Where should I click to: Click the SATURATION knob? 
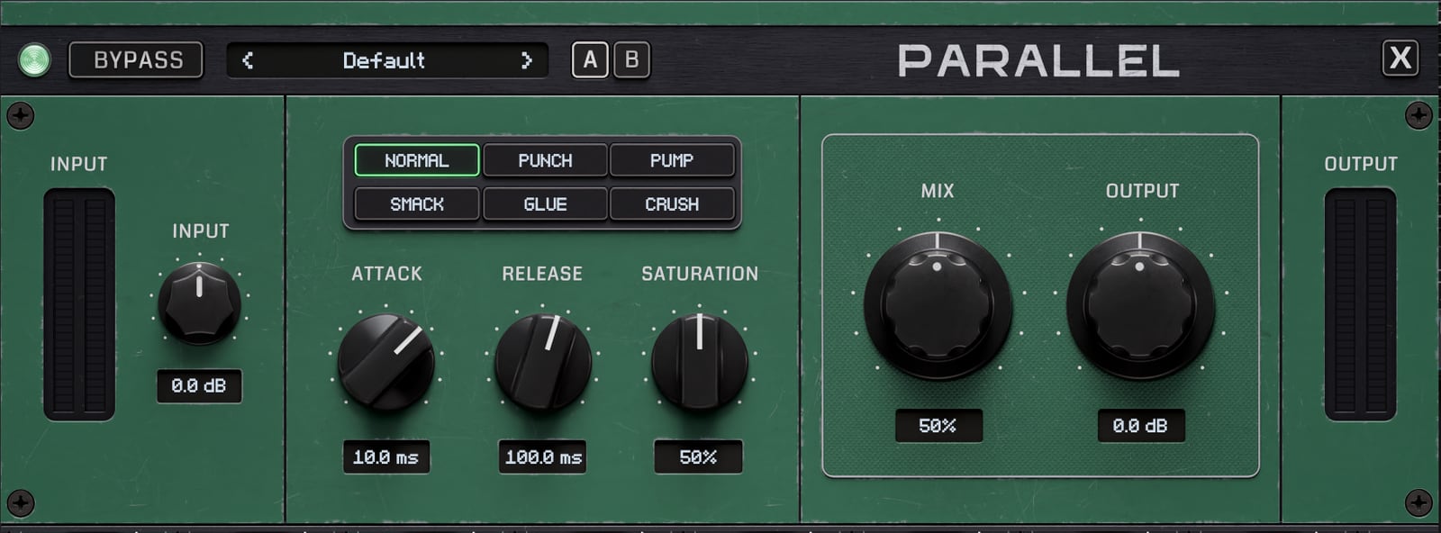point(700,363)
